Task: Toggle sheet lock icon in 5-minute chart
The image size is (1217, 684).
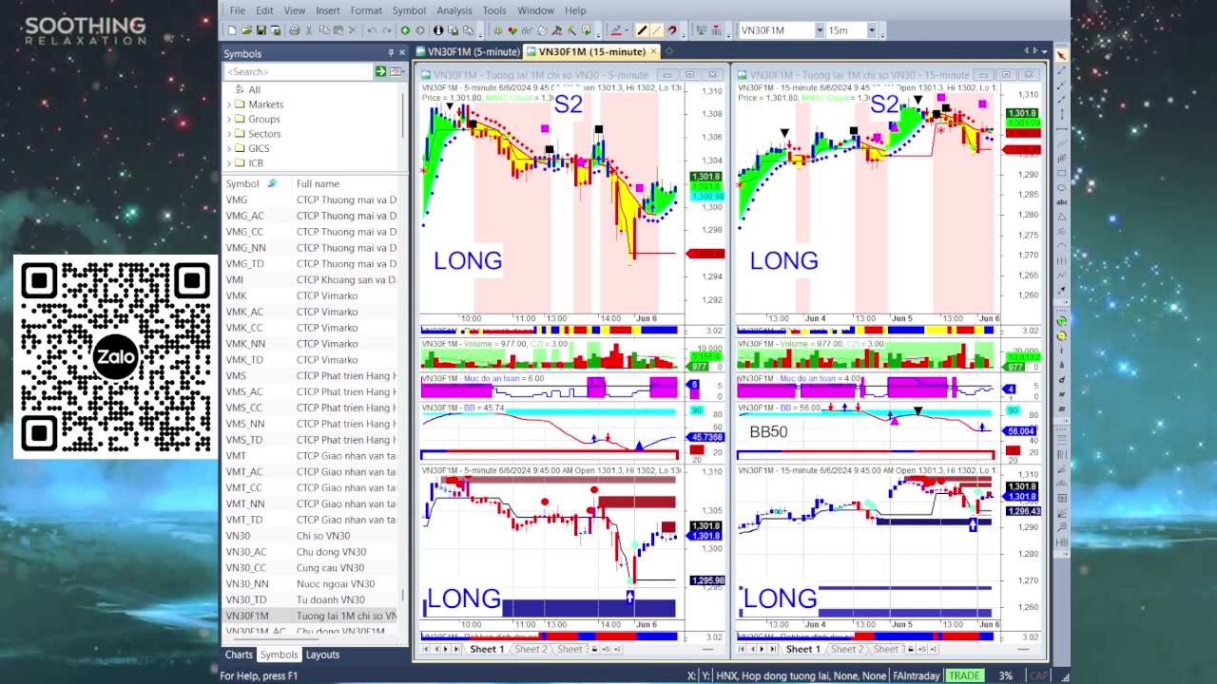Action: click(594, 649)
